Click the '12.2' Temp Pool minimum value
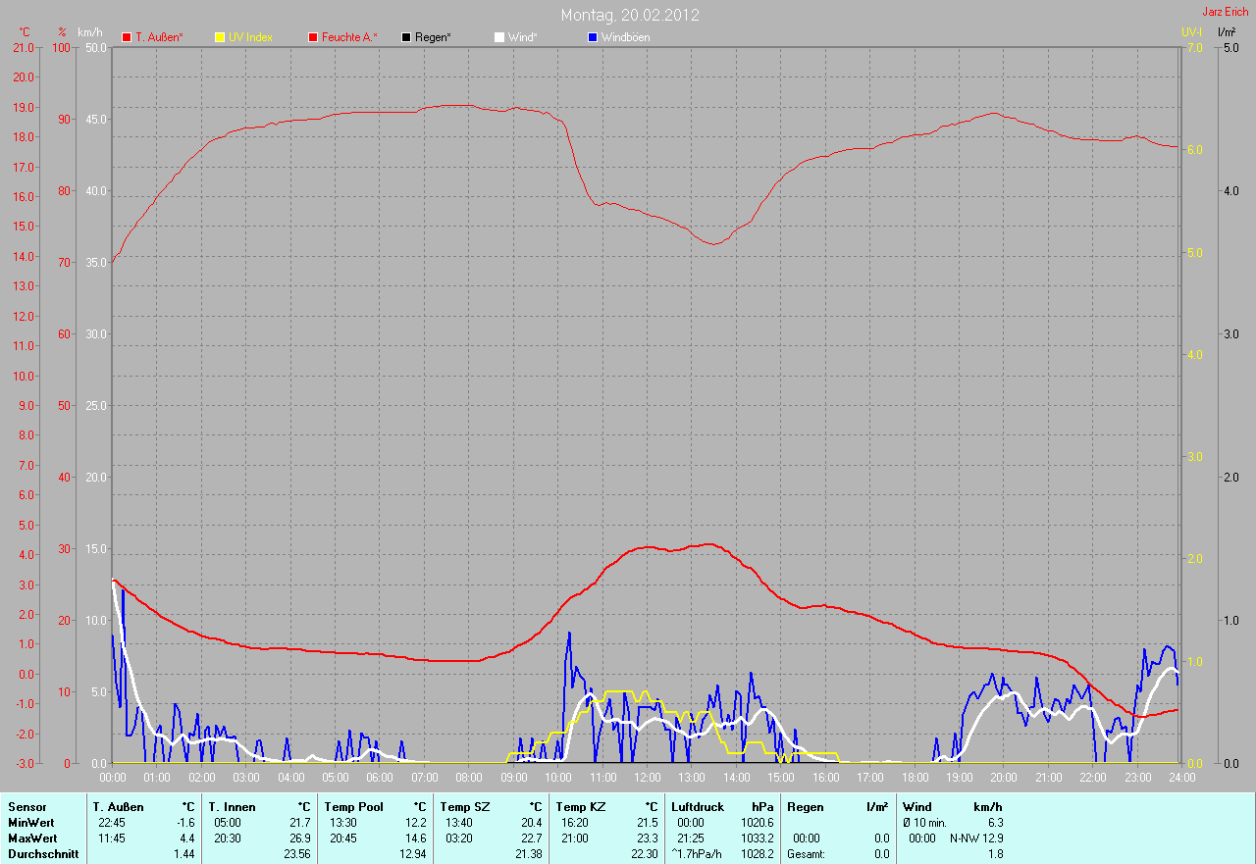Screen dimensions: 1256x864 [415, 823]
